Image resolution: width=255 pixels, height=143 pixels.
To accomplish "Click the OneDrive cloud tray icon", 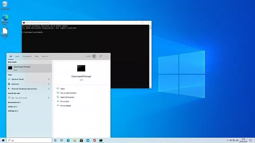I will point(231,140).
